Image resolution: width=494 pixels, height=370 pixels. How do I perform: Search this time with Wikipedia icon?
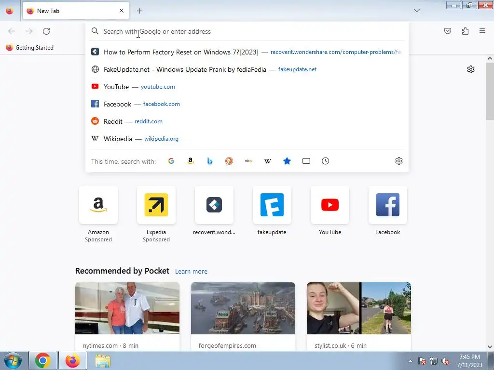pyautogui.click(x=267, y=161)
